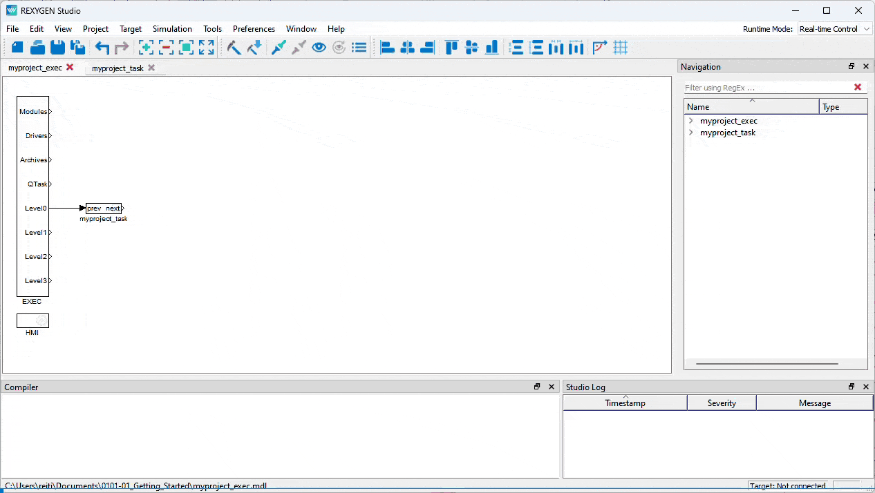Screen dimensions: 875x493
Task: Zoom out of the diagram
Action: (166, 48)
